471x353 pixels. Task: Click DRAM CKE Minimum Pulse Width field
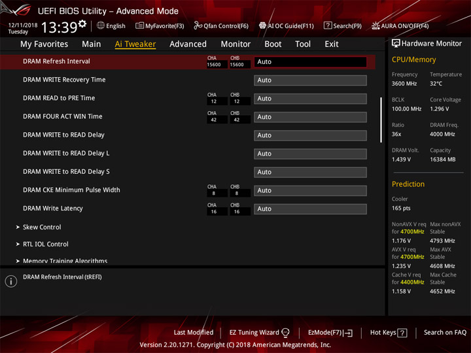tap(310, 190)
